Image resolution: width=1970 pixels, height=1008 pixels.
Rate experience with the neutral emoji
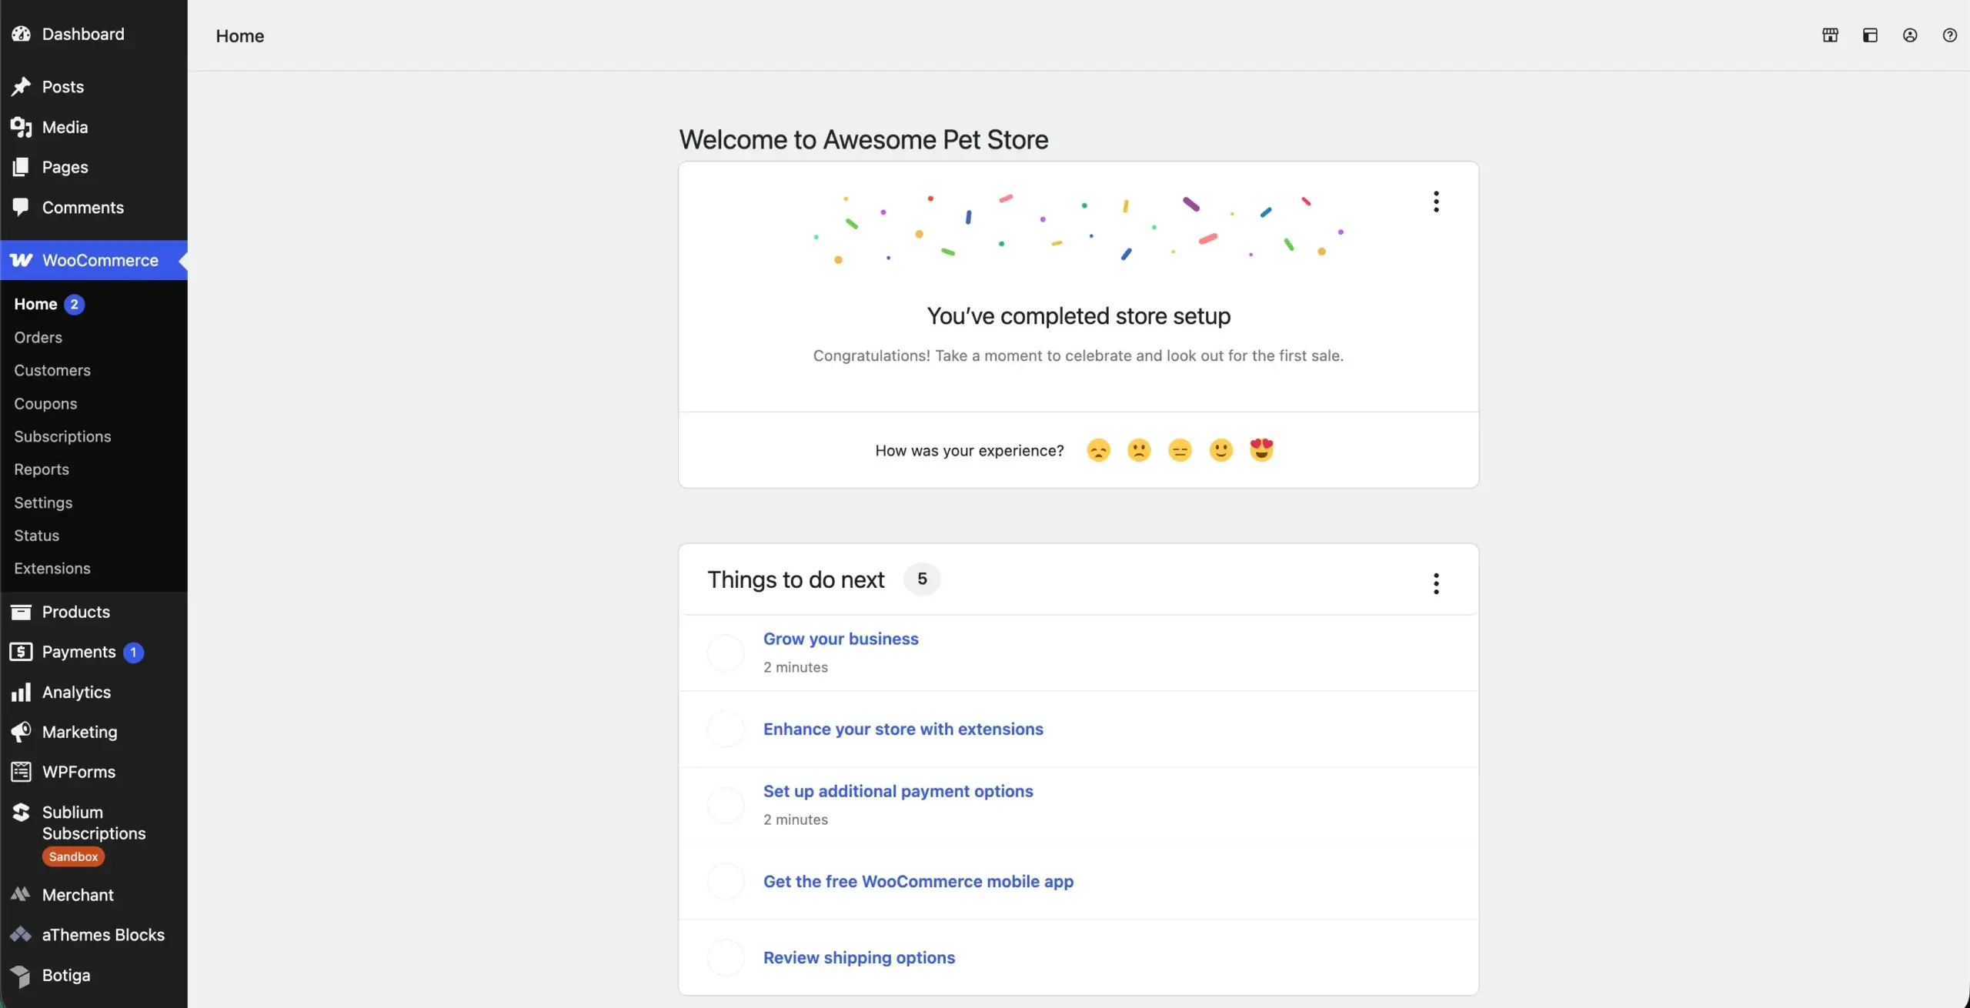coord(1180,450)
